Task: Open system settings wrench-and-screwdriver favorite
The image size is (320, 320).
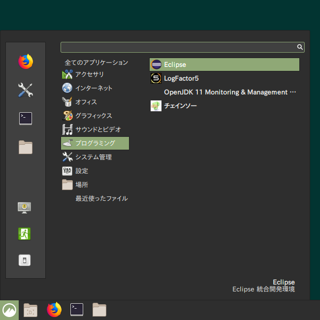Action: pos(26,90)
